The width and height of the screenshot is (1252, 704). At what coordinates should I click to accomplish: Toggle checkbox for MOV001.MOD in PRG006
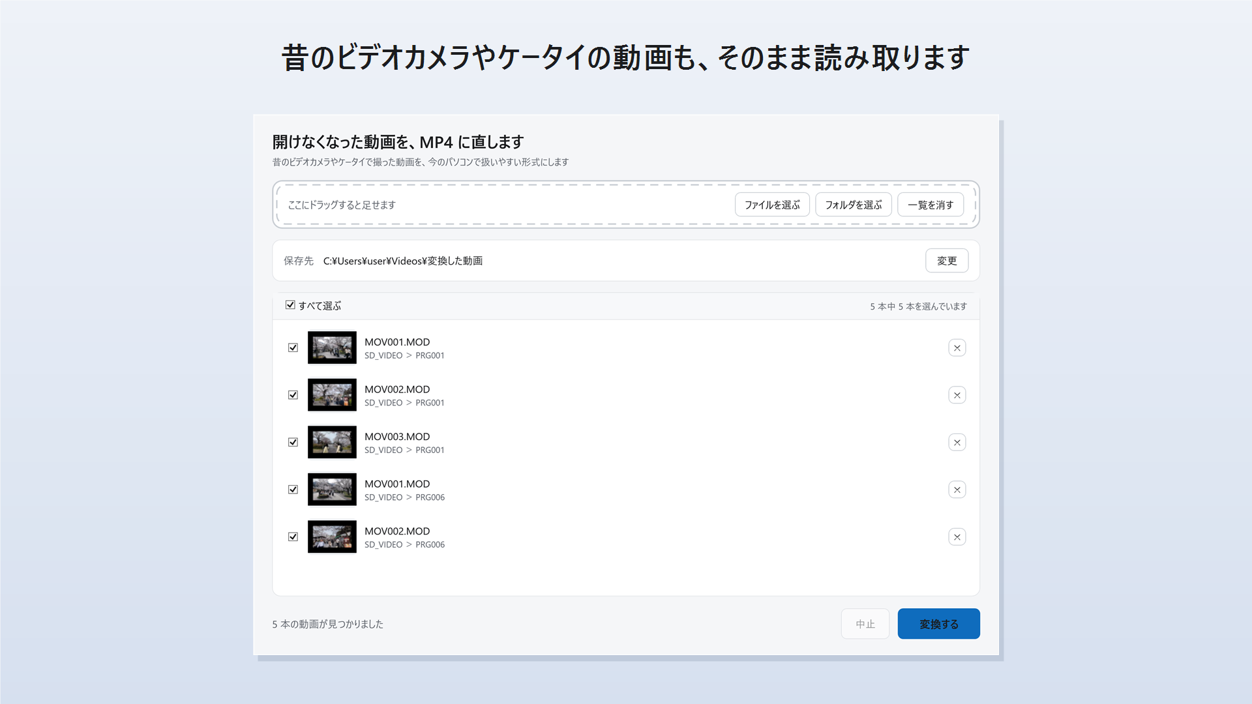(x=293, y=490)
